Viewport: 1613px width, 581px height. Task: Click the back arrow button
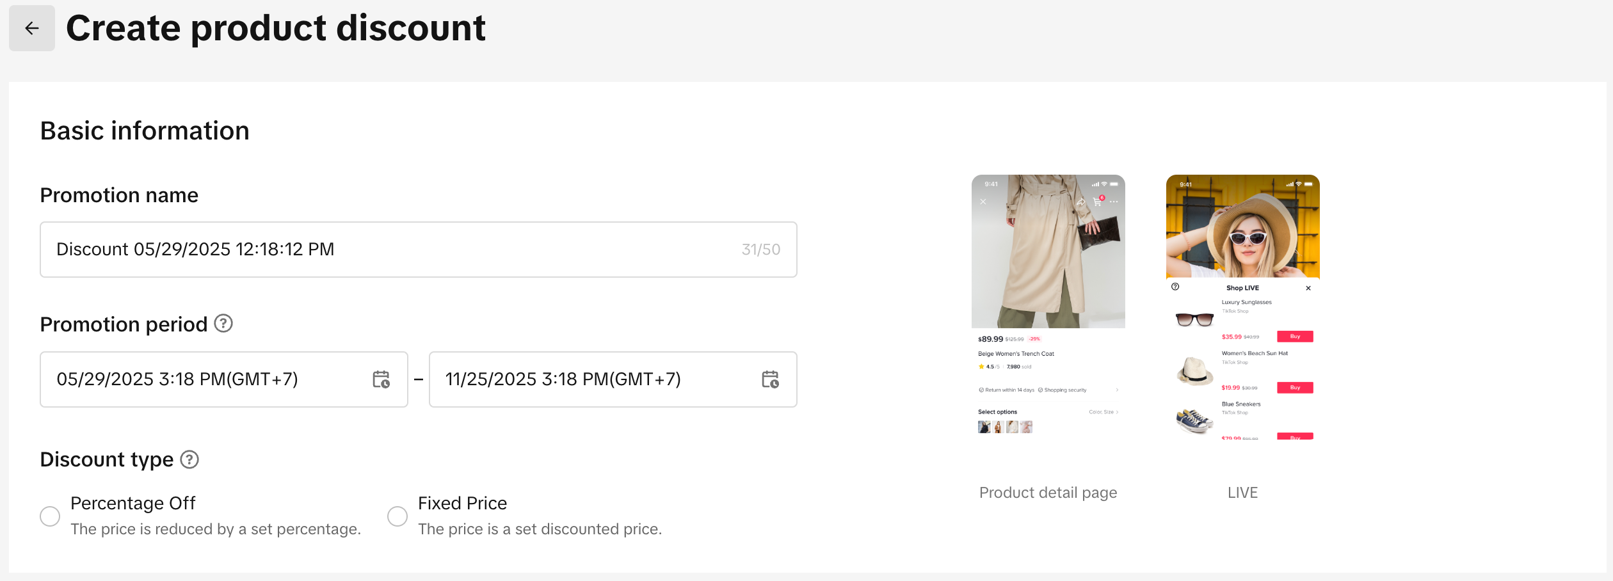click(31, 28)
